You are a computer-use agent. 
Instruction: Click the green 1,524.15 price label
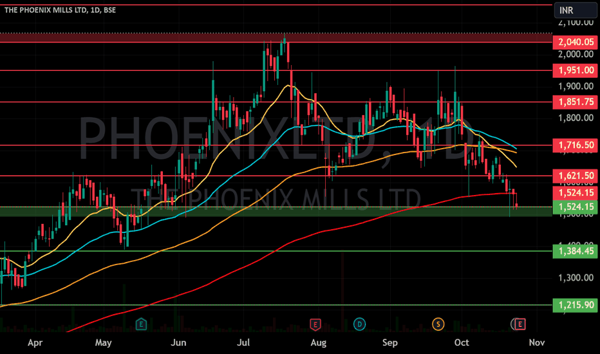click(575, 207)
